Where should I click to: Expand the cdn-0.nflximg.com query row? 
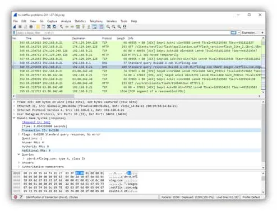(x=24, y=158)
